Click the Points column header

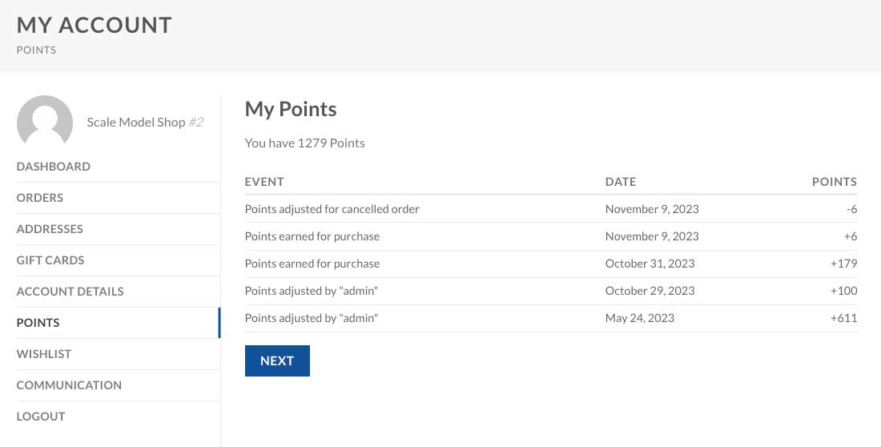point(834,182)
